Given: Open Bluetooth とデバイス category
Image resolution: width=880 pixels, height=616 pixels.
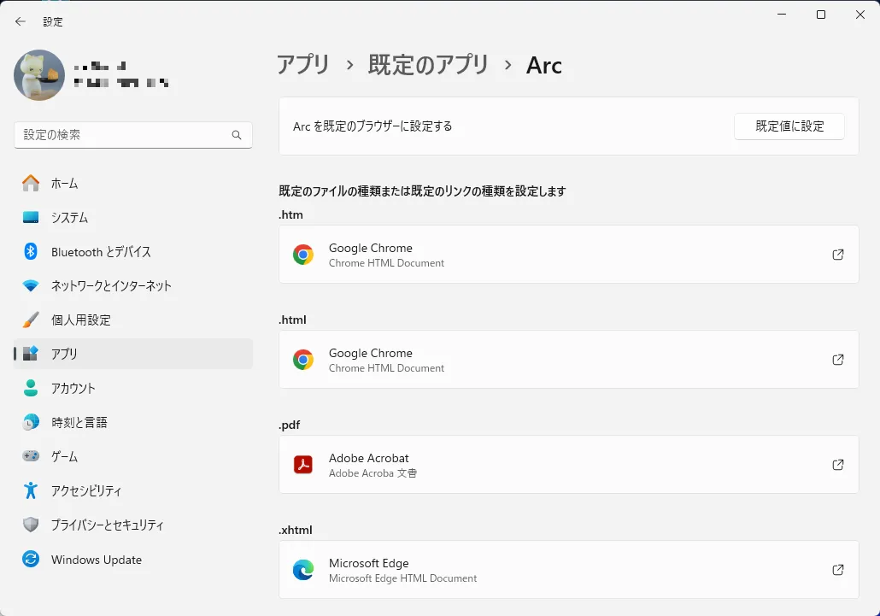Looking at the screenshot, I should (x=133, y=251).
